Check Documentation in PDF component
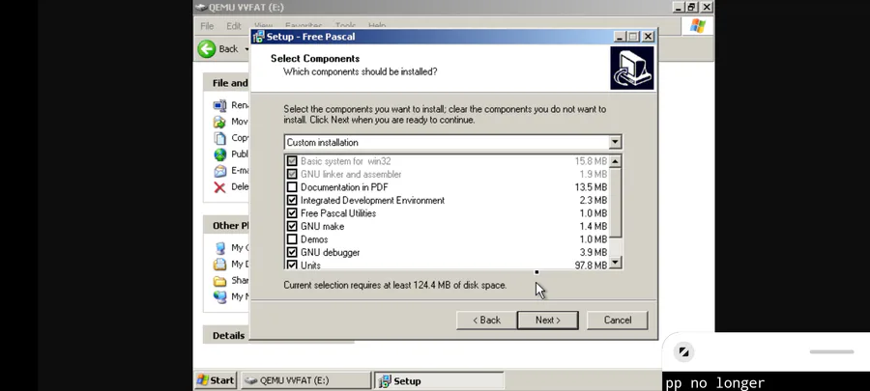This screenshot has height=391, width=870. point(292,187)
